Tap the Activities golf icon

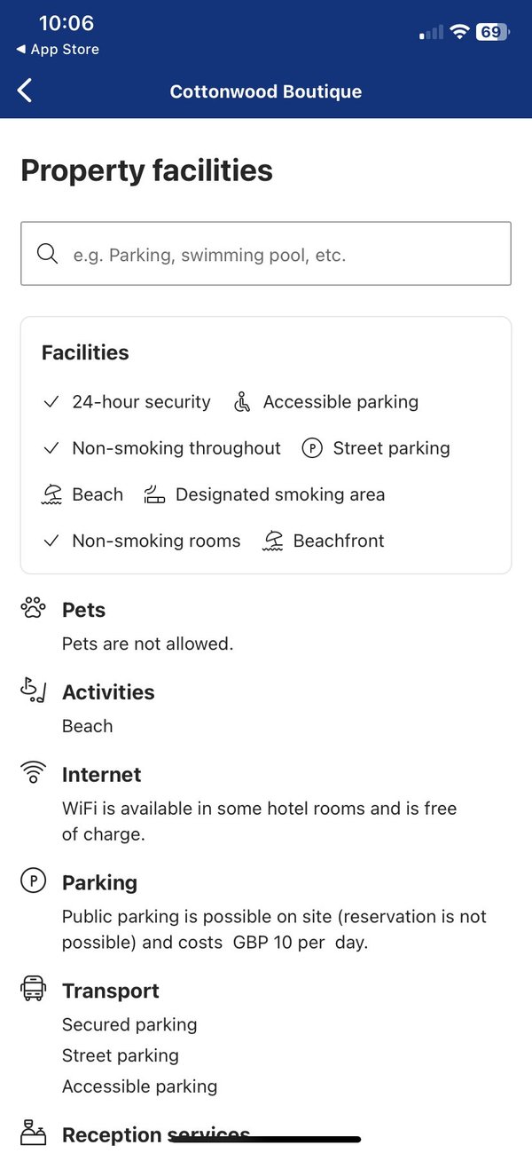(33, 691)
